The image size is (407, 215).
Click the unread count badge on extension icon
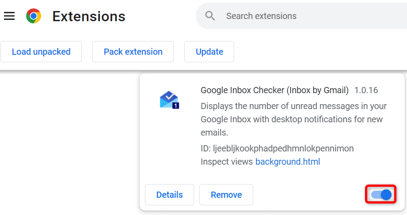coord(175,106)
